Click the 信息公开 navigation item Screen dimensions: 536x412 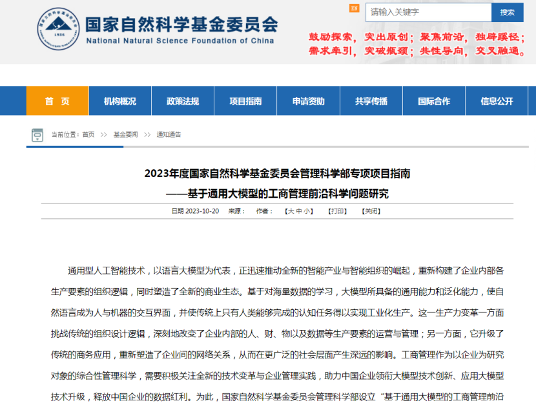click(x=497, y=101)
